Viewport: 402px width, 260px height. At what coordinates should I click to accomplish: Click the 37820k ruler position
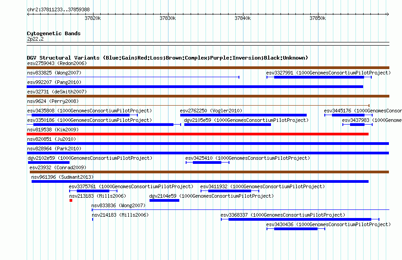point(93,18)
